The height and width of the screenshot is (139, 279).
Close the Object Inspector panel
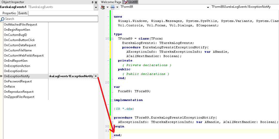point(96,2)
